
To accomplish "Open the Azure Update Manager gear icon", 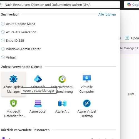I will pyautogui.click(x=13, y=79).
